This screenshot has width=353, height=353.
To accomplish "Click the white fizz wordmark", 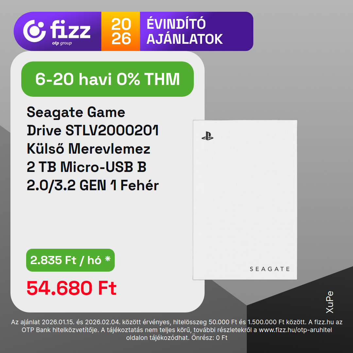I will (x=70, y=29).
